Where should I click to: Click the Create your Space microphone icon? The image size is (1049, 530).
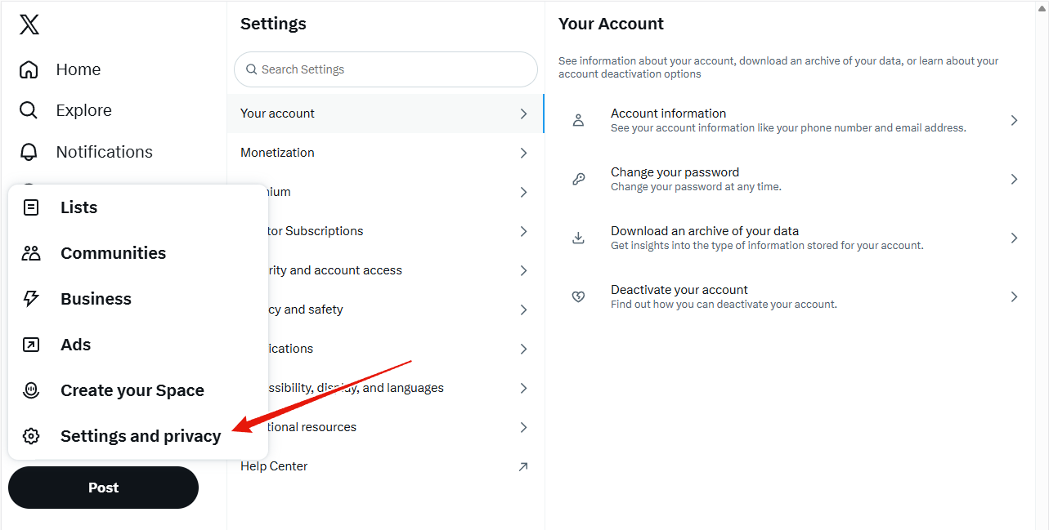click(31, 390)
